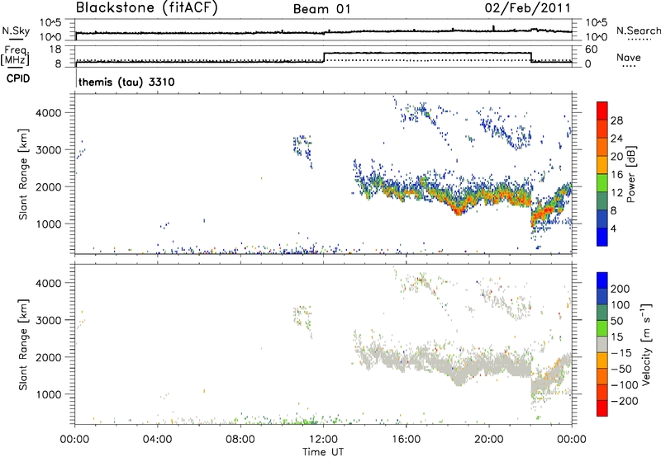Click the "04:00" time axis label
The height and width of the screenshot is (457, 661).
click(157, 440)
